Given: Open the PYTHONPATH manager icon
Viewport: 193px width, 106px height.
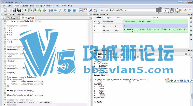Looking at the screenshot, I should click(x=96, y=10).
